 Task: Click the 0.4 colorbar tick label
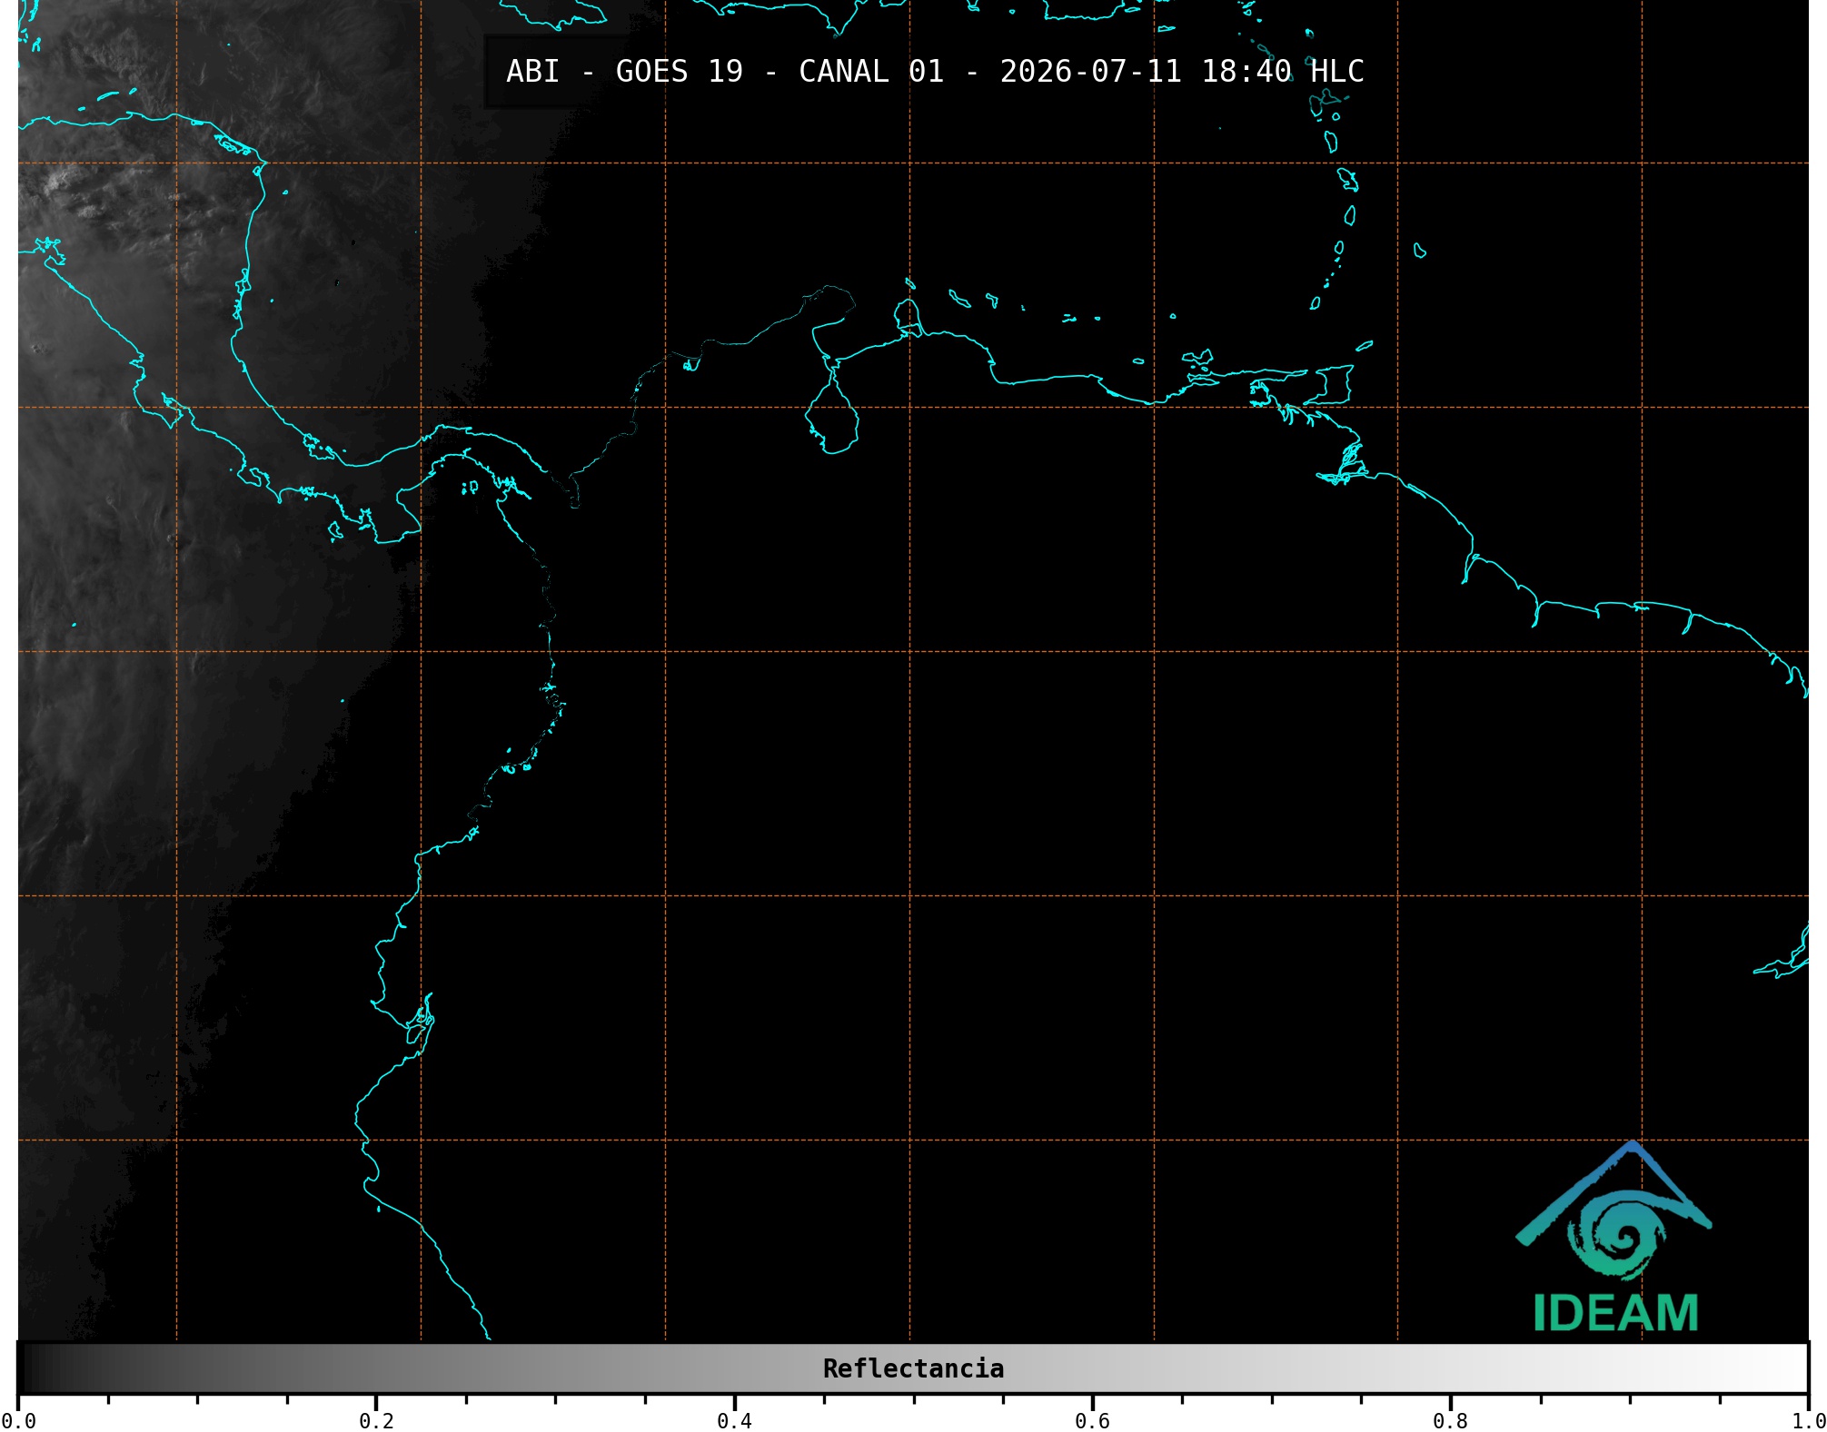point(734,1421)
